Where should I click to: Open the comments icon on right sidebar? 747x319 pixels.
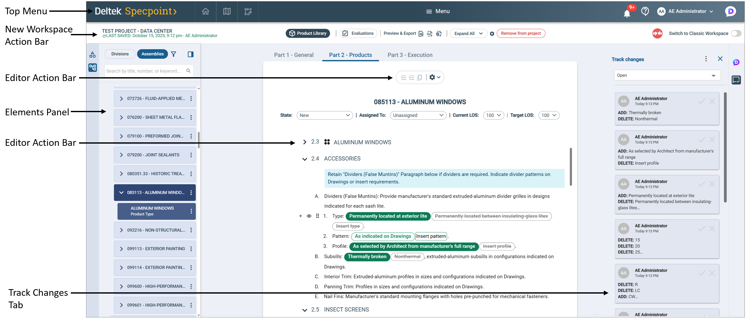coord(736,80)
